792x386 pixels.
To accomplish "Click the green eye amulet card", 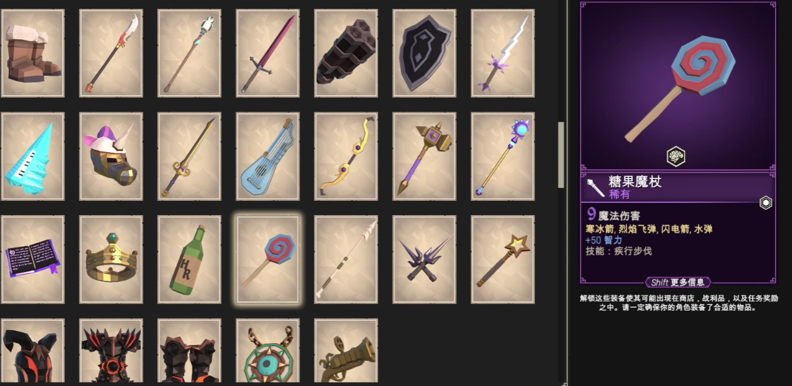I will click(x=268, y=352).
